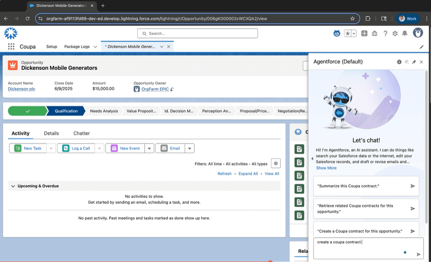Switch to the Details tab
This screenshot has height=262, width=431.
pyautogui.click(x=51, y=133)
